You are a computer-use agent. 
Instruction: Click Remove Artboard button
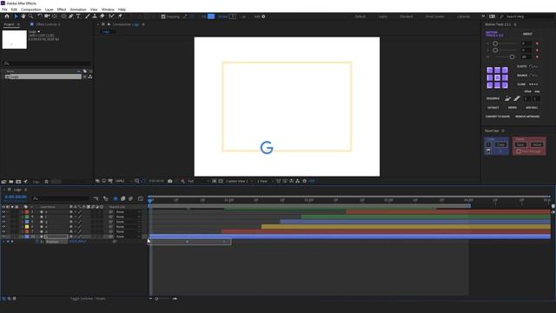click(527, 117)
